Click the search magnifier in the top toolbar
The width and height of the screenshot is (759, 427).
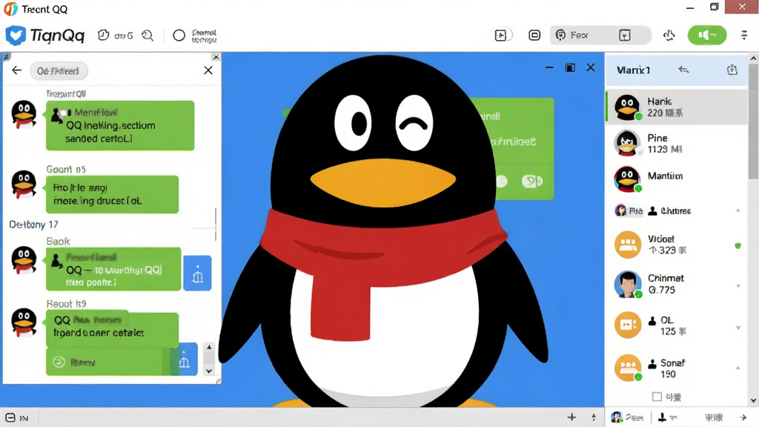[x=148, y=36]
